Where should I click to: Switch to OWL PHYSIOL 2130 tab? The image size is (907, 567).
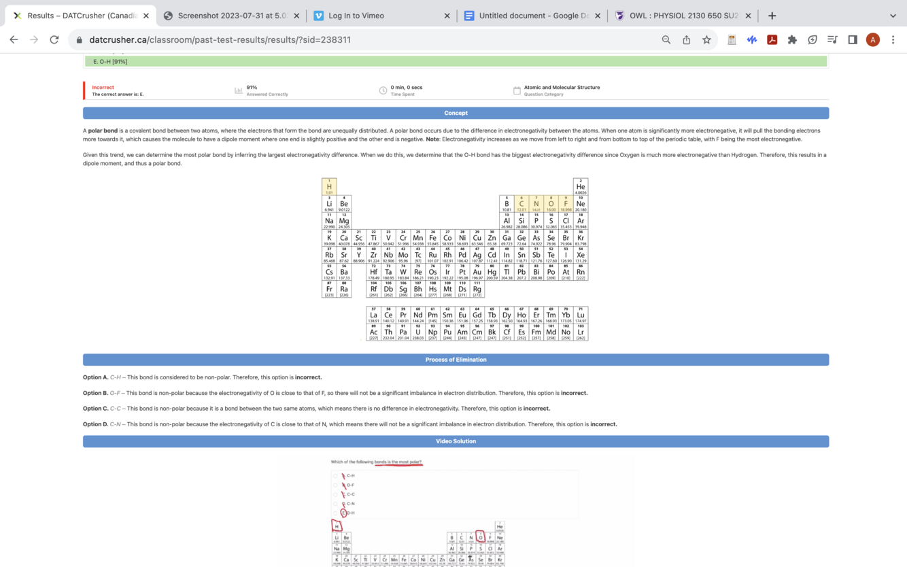683,16
